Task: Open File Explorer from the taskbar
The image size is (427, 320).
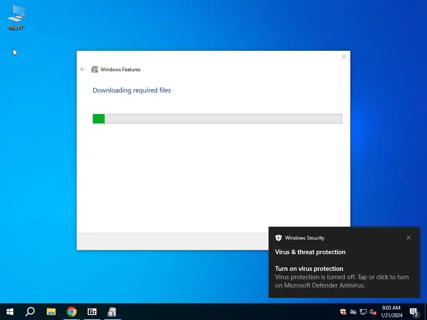Action: 51,312
